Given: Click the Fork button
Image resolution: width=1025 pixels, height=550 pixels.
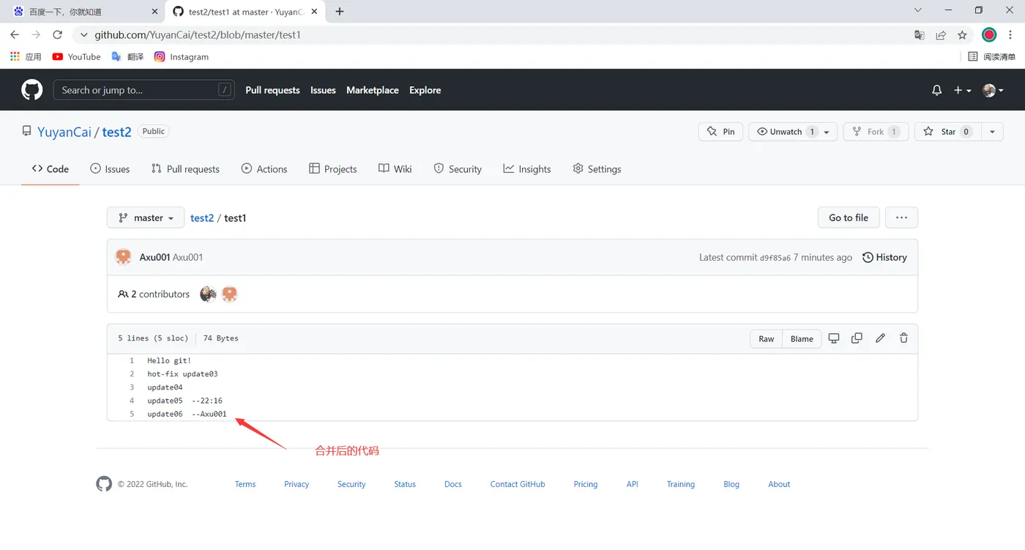Looking at the screenshot, I should tap(876, 132).
